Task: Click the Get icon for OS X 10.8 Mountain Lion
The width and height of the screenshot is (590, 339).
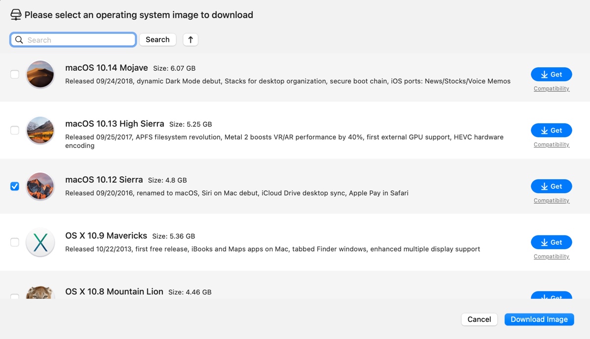Action: (x=544, y=298)
